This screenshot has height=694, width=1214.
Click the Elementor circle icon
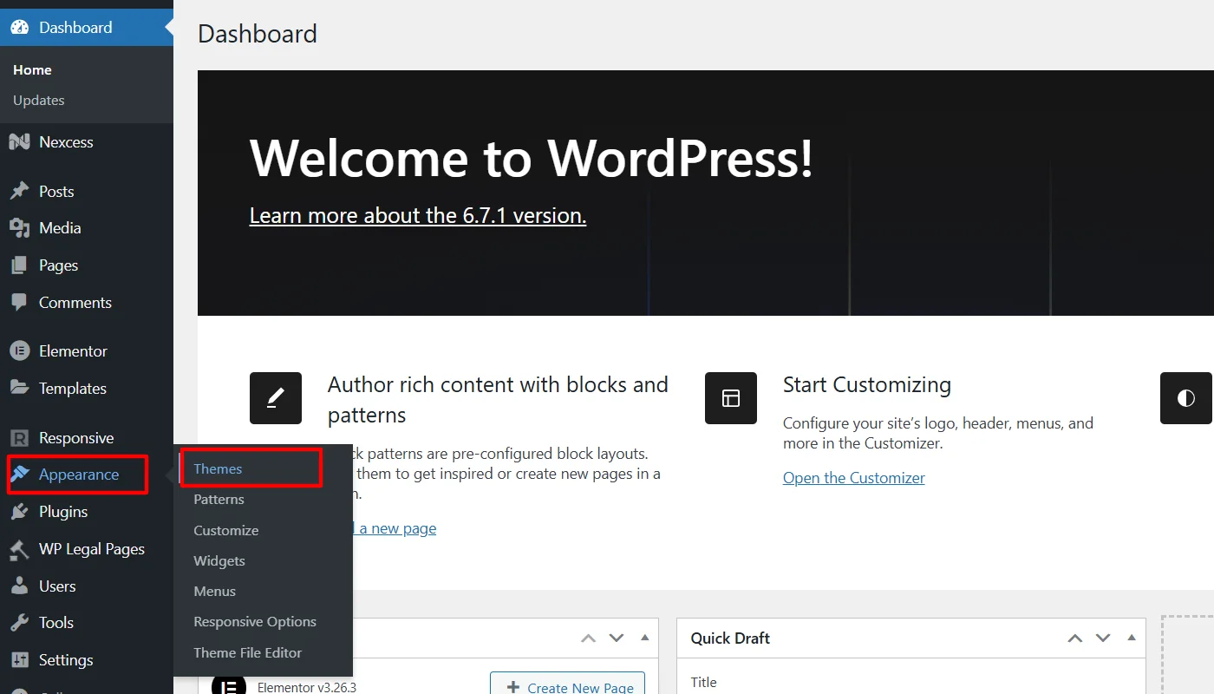click(x=19, y=351)
